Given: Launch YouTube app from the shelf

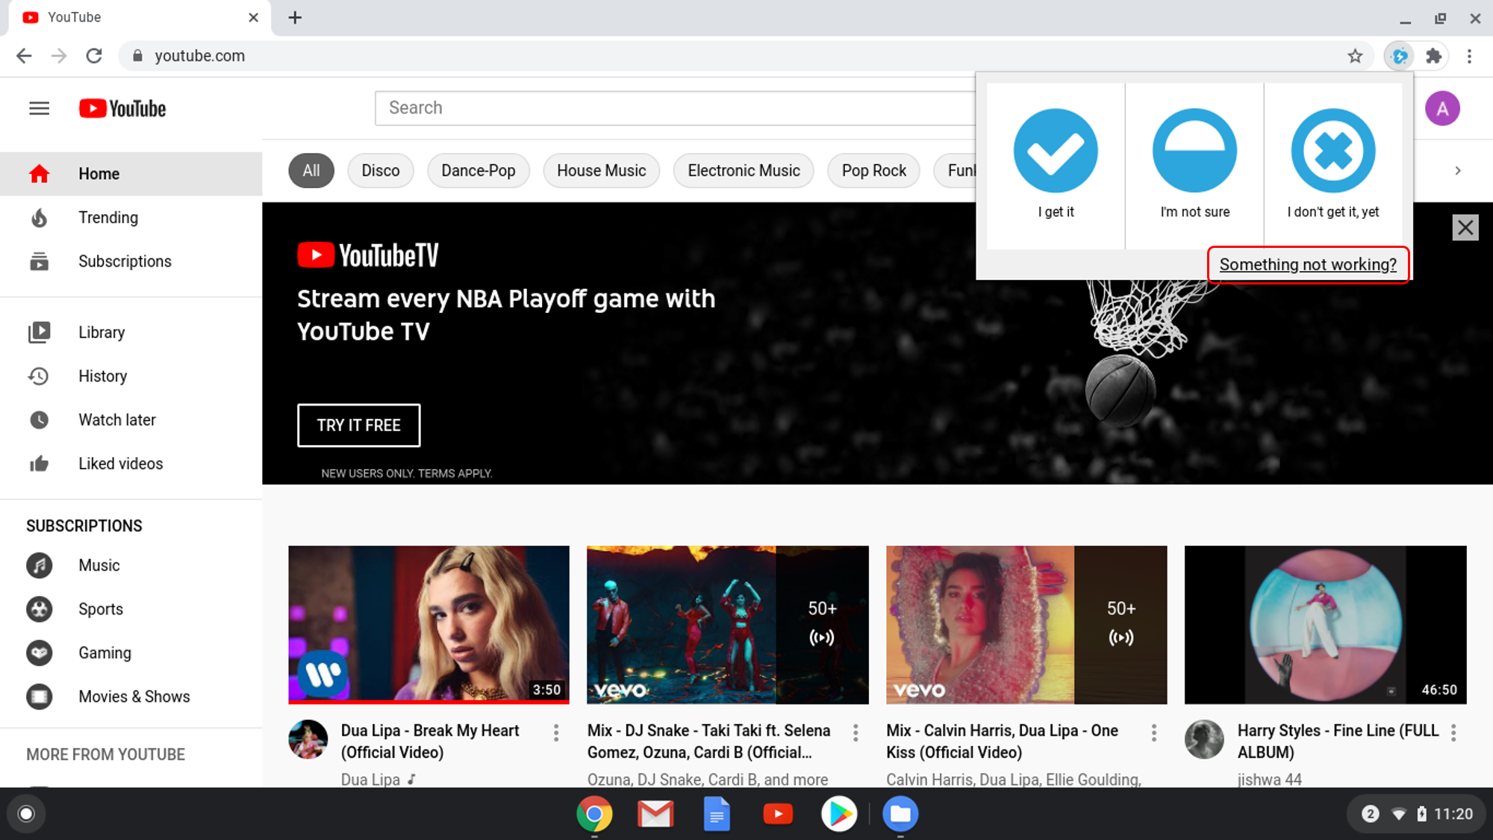Looking at the screenshot, I should 778,814.
